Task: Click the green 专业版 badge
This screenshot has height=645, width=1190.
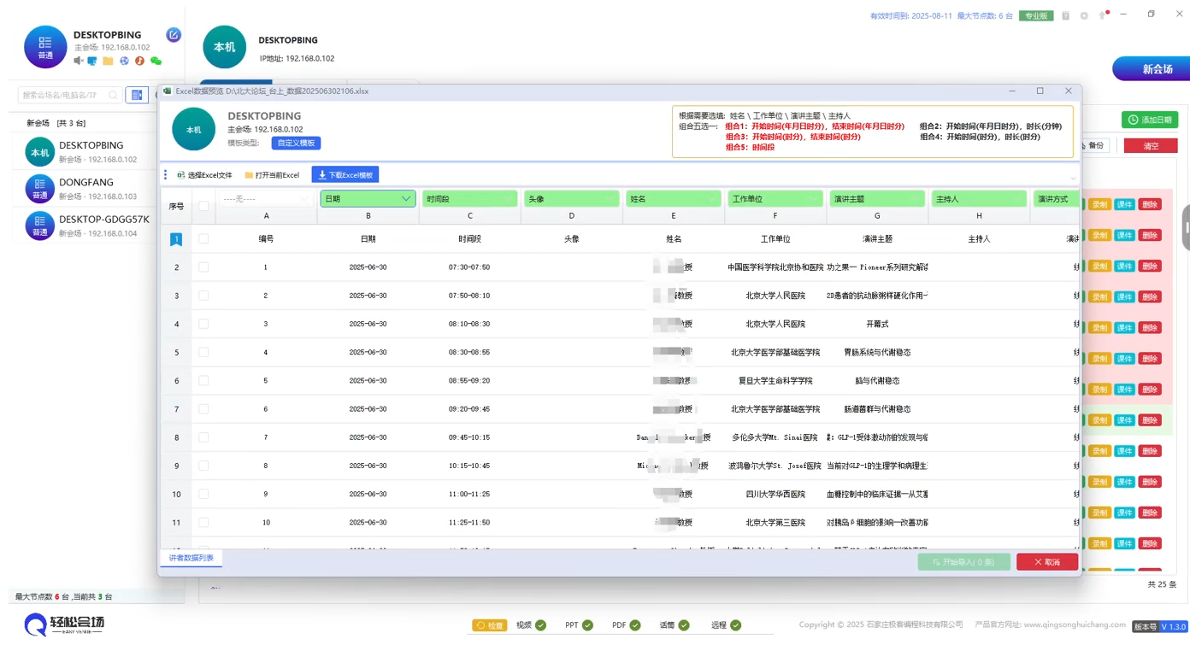Action: click(x=1036, y=15)
